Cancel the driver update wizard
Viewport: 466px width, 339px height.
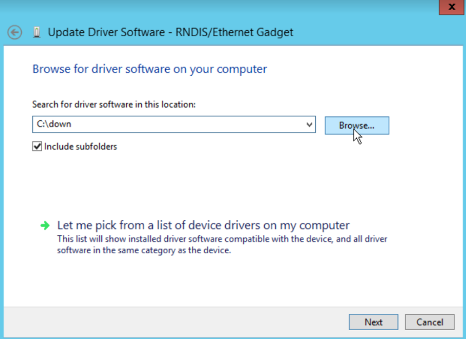coord(430,322)
